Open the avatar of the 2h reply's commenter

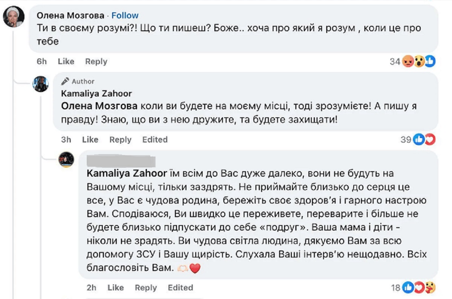(67, 160)
